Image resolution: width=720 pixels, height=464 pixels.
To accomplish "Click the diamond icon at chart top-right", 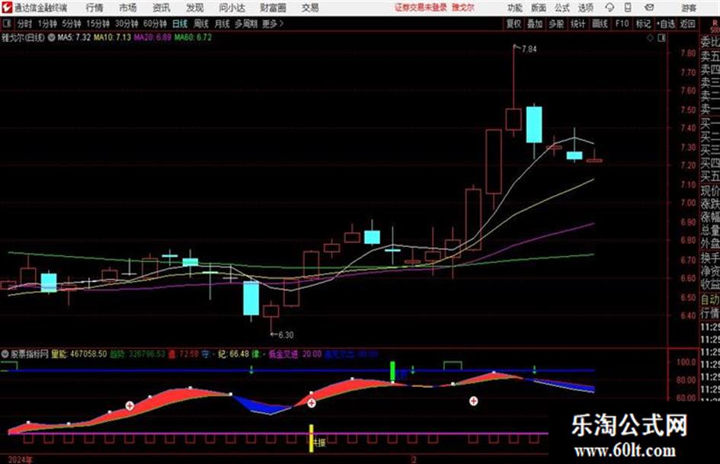I will click(x=650, y=38).
